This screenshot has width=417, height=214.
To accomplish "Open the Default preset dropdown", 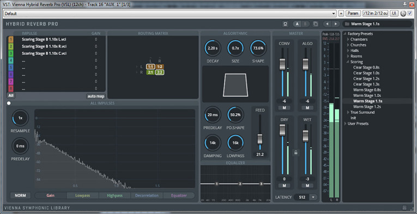I will pos(170,14).
